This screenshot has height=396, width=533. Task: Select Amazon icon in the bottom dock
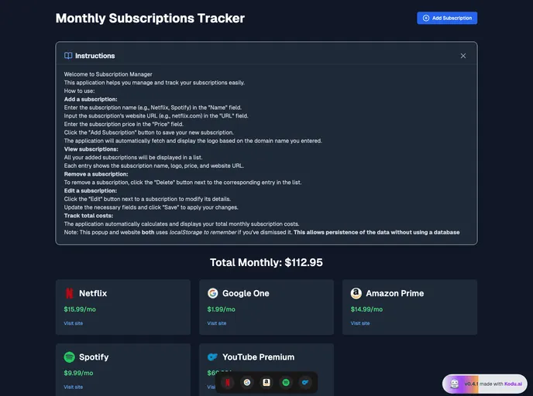[x=266, y=382]
